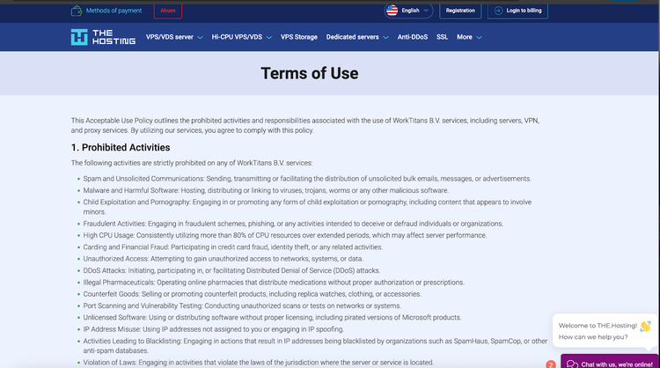Go to VPS Storage page
This screenshot has width=660, height=368.
tap(298, 37)
